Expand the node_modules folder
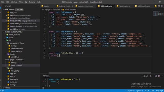The height and width of the screenshot is (92, 164). pos(5,35)
